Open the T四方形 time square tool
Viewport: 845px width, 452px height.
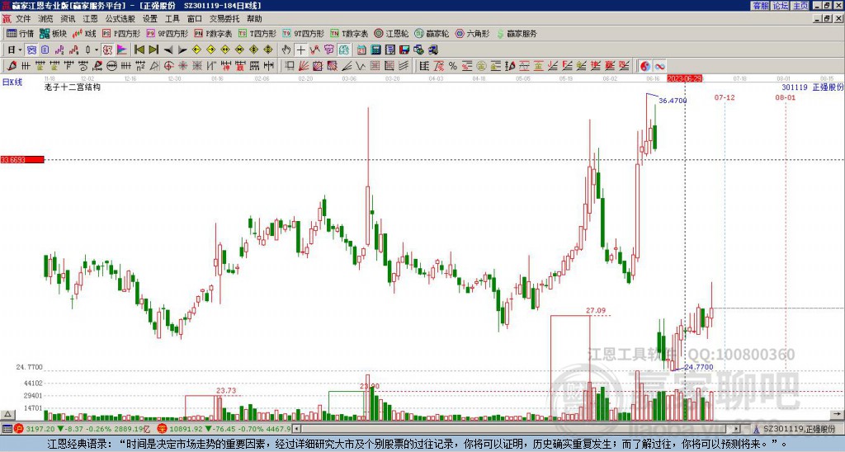point(257,33)
